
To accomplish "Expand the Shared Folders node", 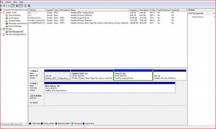I will (4, 21).
